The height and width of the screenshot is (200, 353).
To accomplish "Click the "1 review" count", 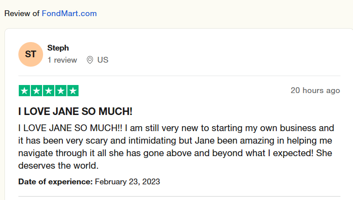I will pos(62,60).
